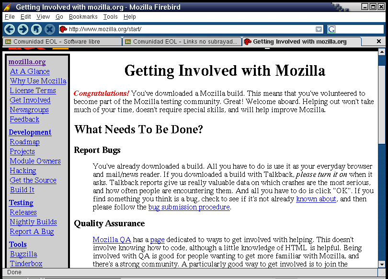This screenshot has width=388, height=279.
Task: Click the Done status bar text
Action: pos(14,272)
